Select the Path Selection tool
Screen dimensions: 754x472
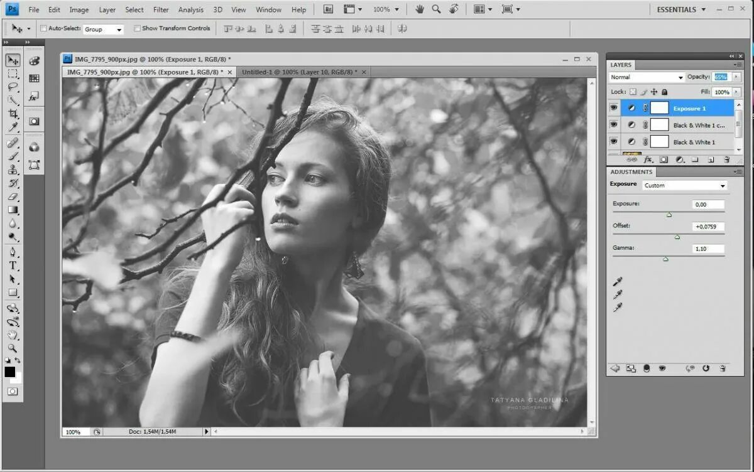pos(13,279)
